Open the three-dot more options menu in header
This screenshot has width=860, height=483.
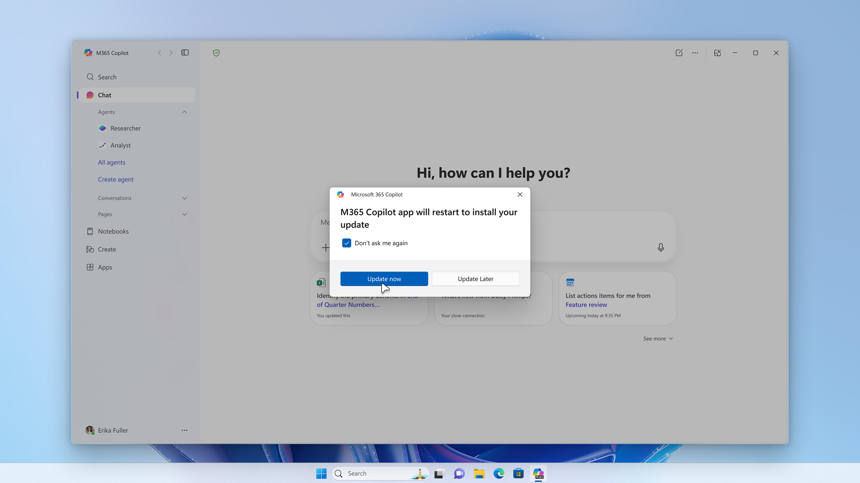(695, 53)
